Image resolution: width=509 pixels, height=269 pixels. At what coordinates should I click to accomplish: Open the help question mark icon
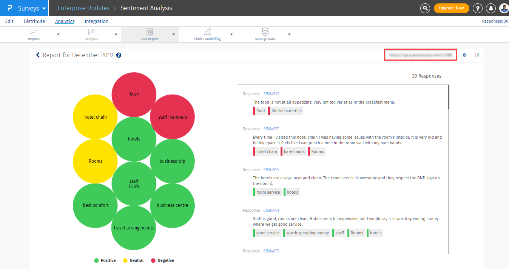478,8
